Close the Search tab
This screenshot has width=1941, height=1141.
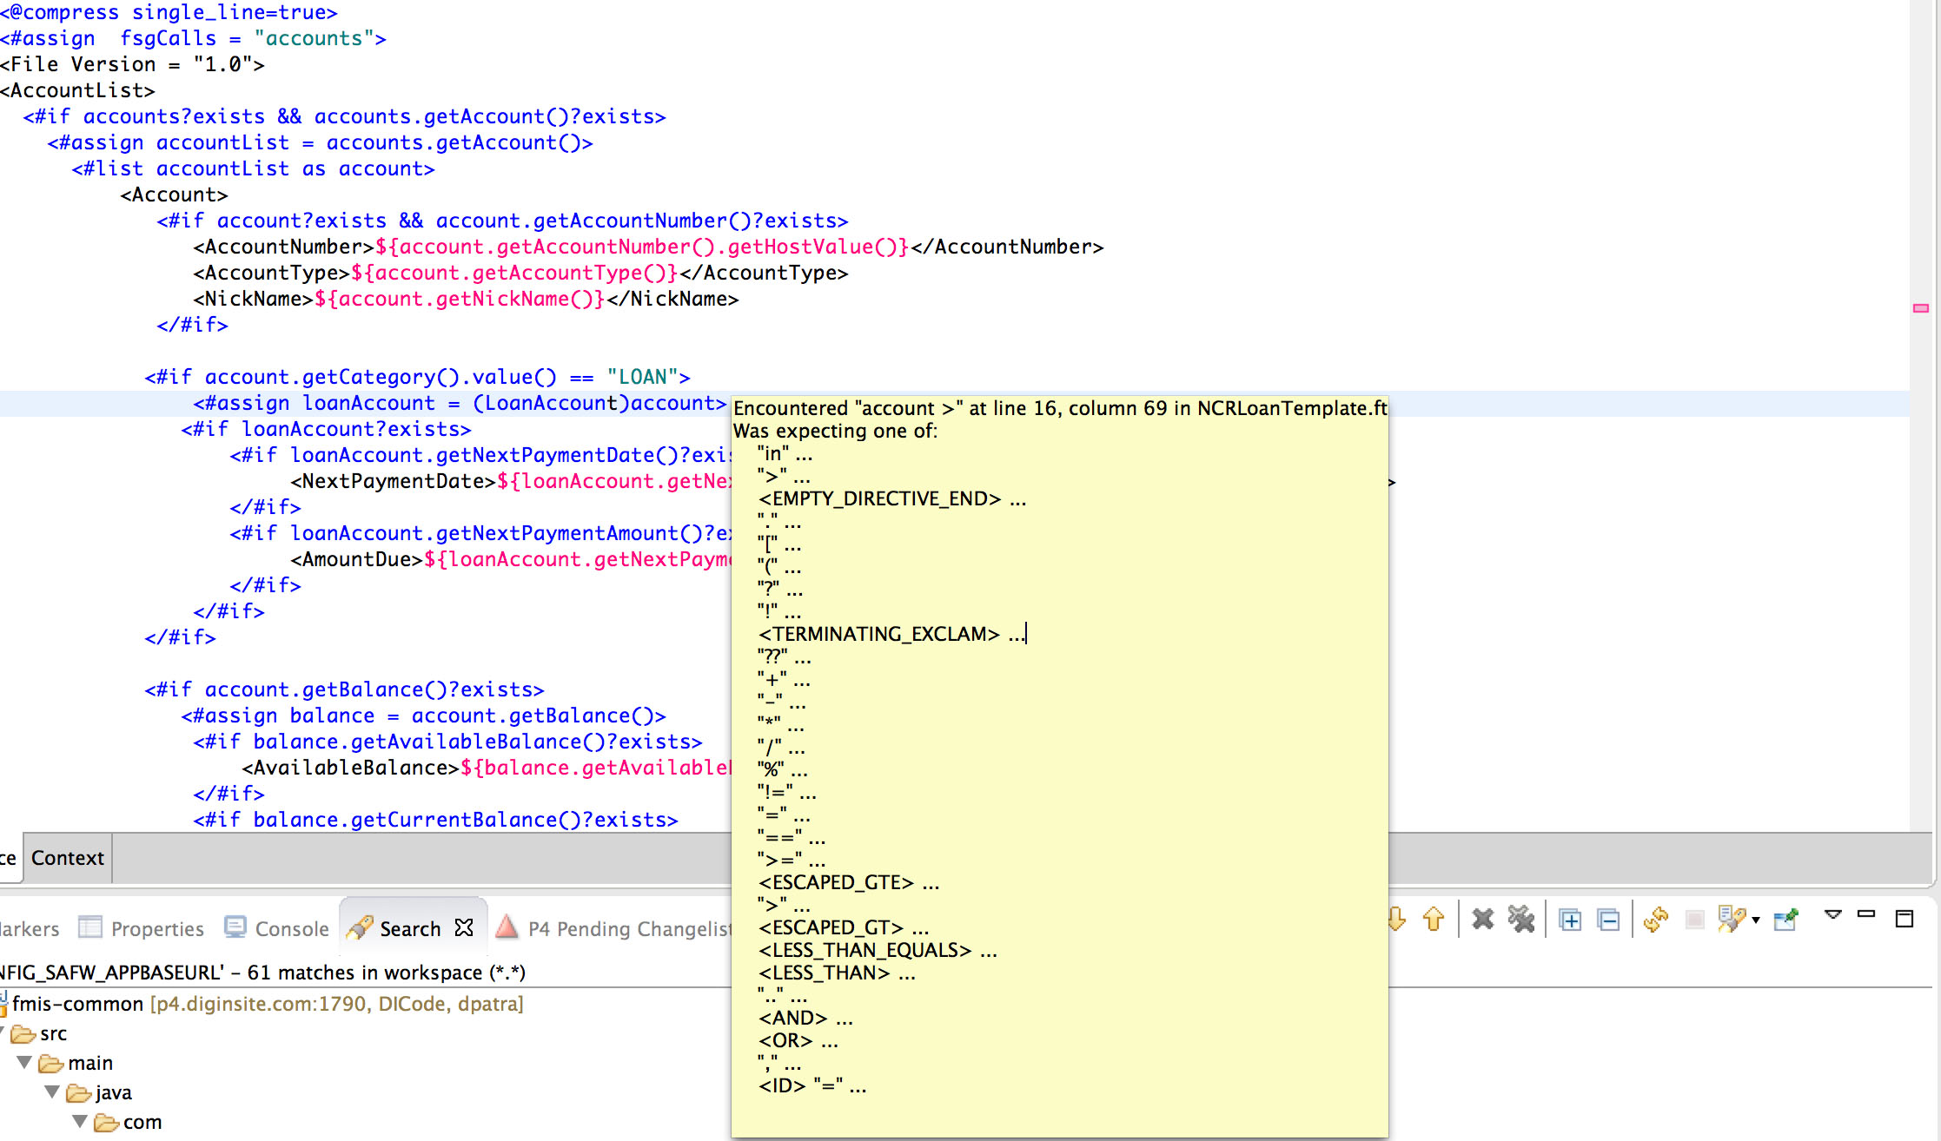pos(464,927)
